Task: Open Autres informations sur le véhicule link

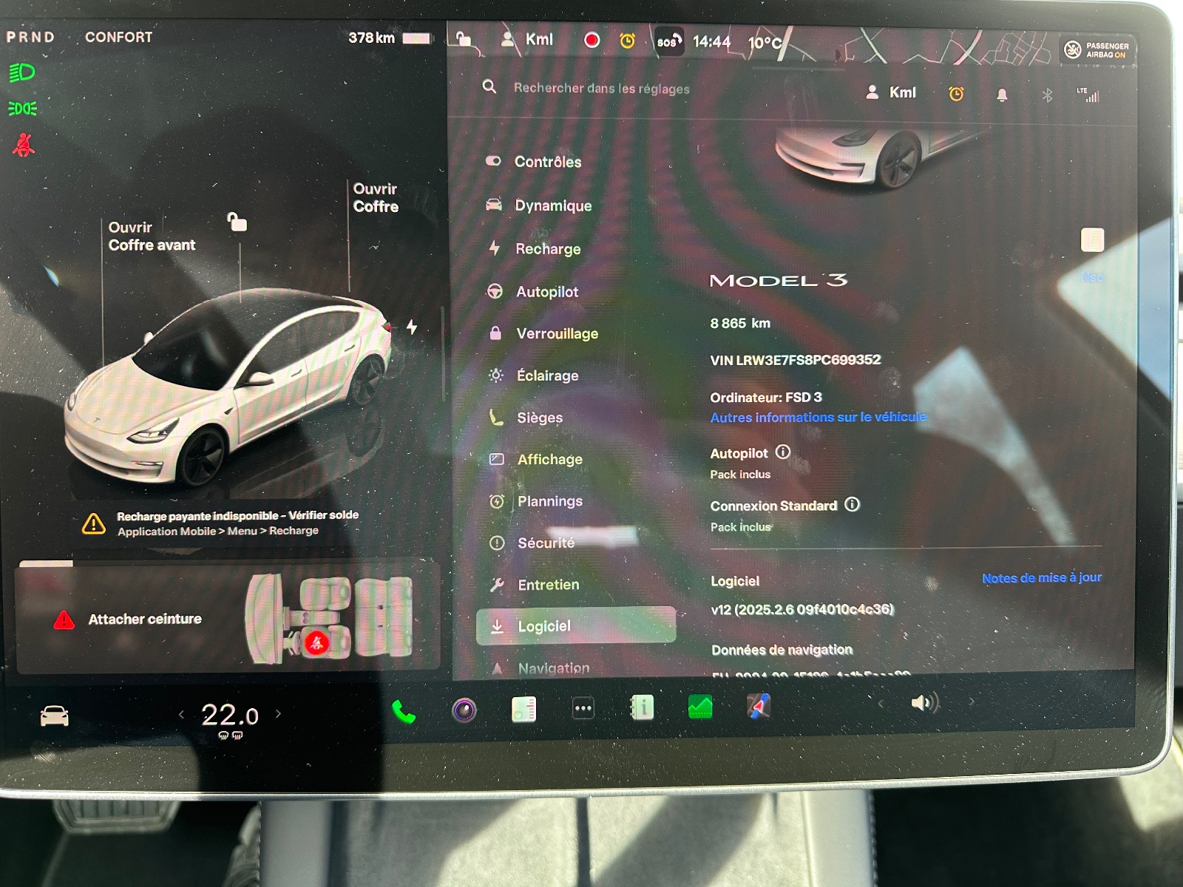Action: point(818,418)
